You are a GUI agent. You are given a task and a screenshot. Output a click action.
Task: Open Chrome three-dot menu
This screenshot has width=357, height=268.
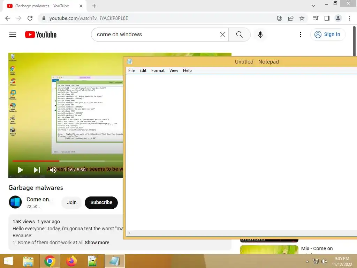click(x=349, y=18)
